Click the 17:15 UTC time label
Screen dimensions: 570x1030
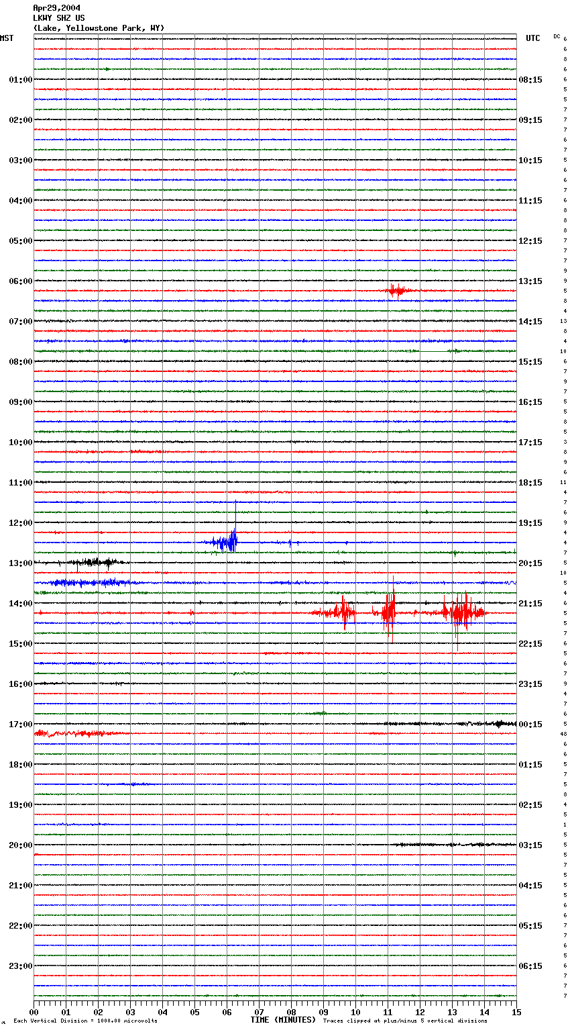(x=530, y=442)
